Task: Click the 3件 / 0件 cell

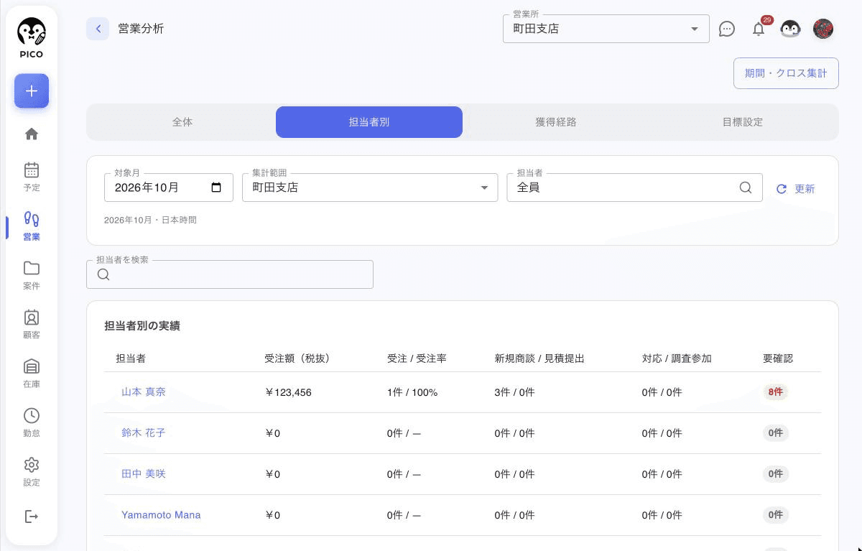Action: point(514,392)
